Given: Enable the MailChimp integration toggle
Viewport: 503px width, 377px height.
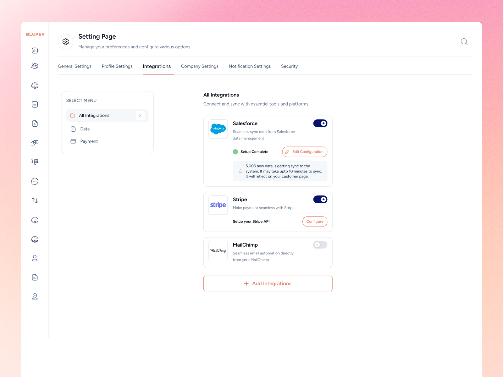Looking at the screenshot, I should (320, 245).
